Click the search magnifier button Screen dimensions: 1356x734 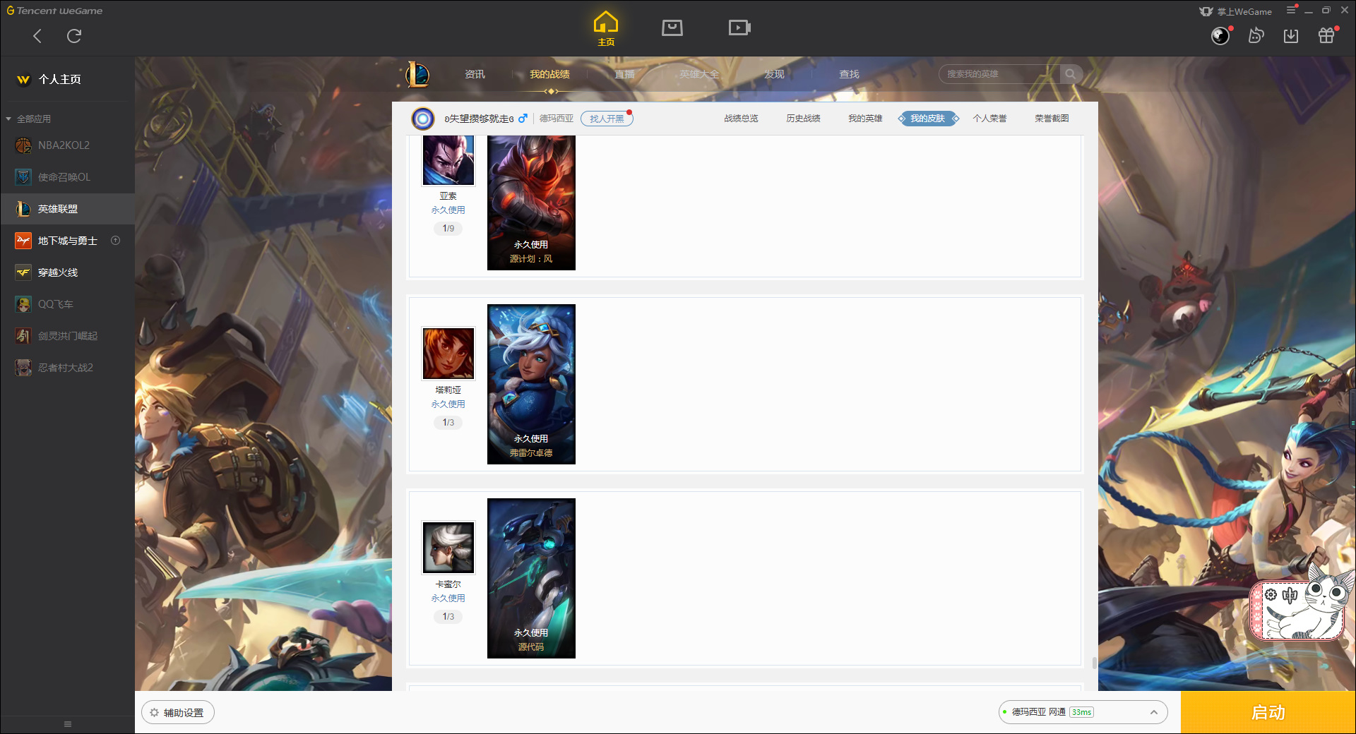1071,74
